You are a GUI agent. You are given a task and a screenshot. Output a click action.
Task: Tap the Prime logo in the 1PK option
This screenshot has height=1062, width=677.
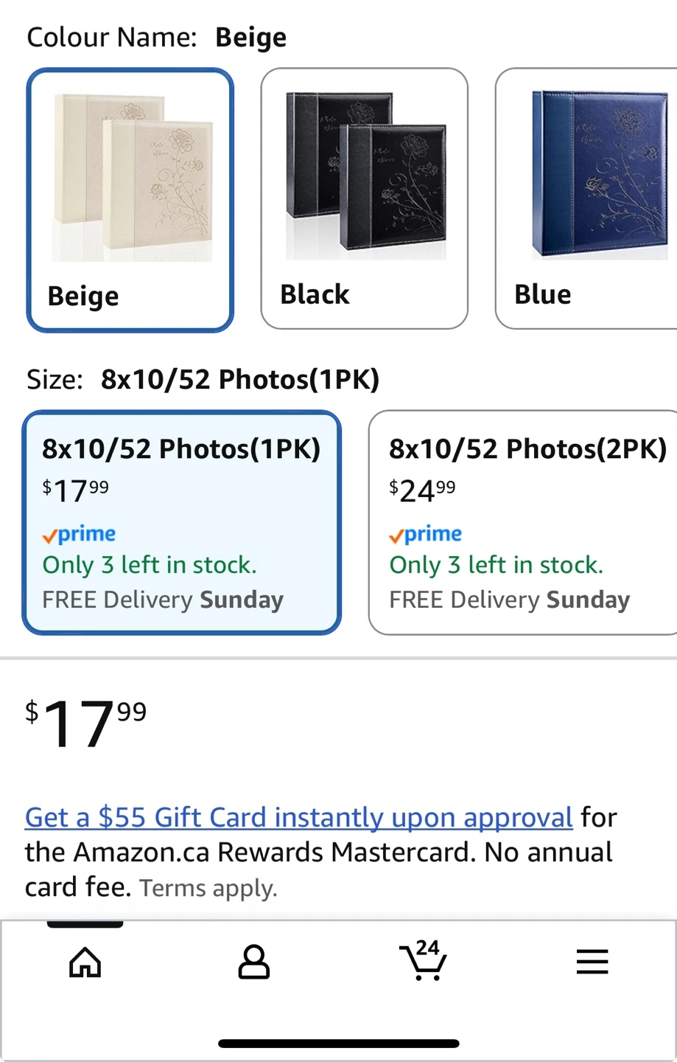79,534
